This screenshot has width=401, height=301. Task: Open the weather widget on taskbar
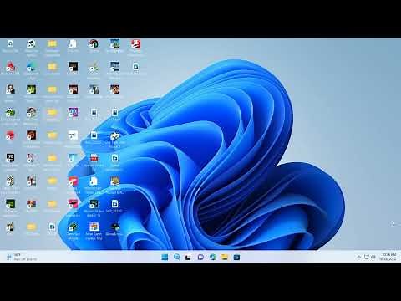(22, 257)
